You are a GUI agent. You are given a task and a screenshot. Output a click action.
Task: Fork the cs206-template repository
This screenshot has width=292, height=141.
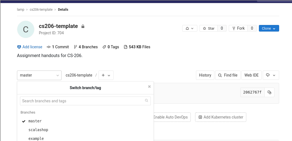[238, 28]
